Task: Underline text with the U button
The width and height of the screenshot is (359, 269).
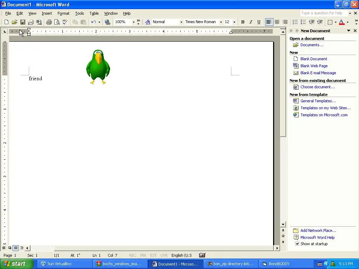Action: pos(259,22)
